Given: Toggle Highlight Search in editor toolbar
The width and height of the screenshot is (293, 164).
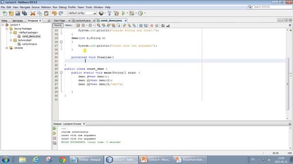Looking at the screenshot, I should coord(114,26).
